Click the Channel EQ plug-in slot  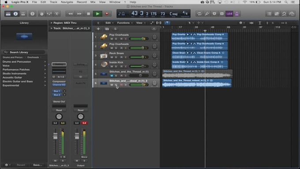click(59, 85)
